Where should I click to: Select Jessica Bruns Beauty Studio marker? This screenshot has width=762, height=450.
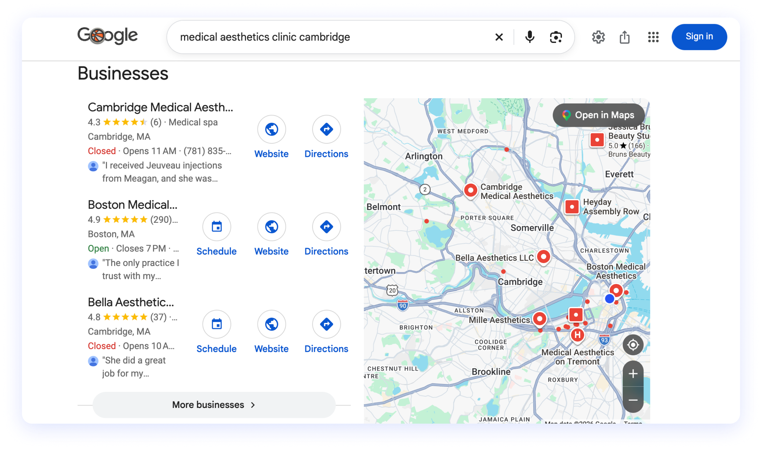point(597,140)
